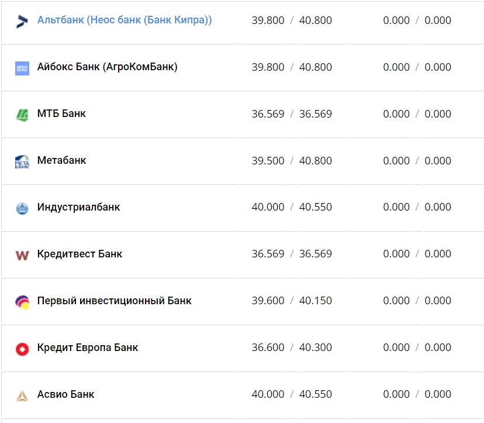This screenshot has width=484, height=423.
Task: Click the red Кредит Европа Банк logo
Action: (x=22, y=349)
